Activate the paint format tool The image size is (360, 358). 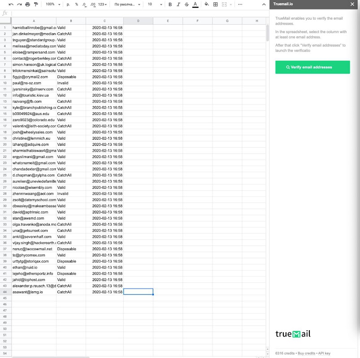[x=36, y=4]
